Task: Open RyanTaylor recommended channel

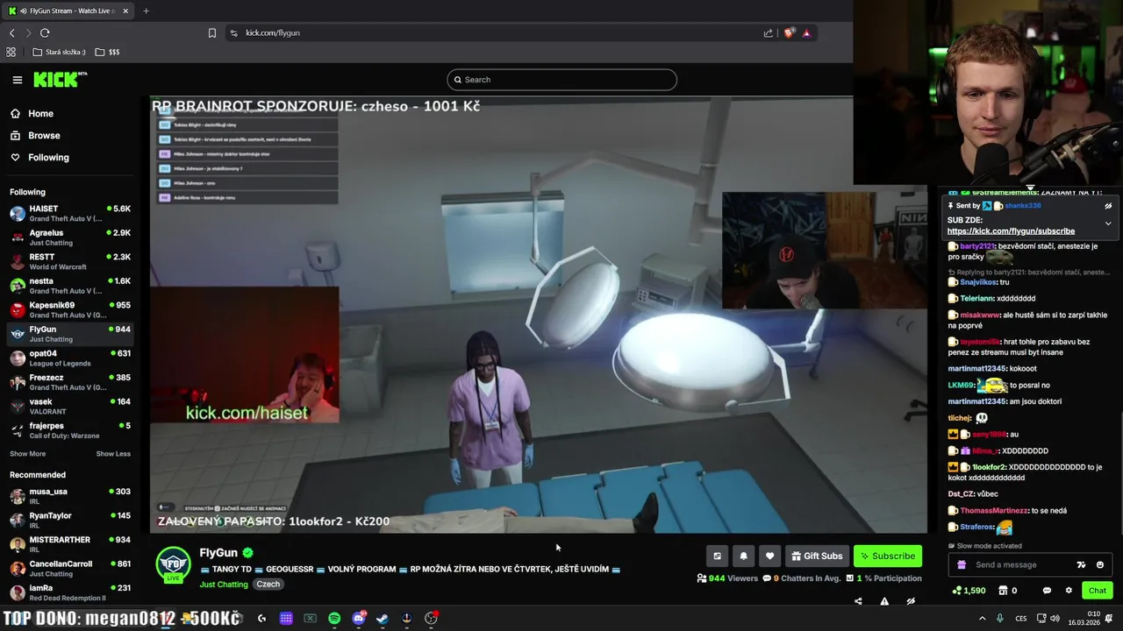Action: [x=70, y=521]
